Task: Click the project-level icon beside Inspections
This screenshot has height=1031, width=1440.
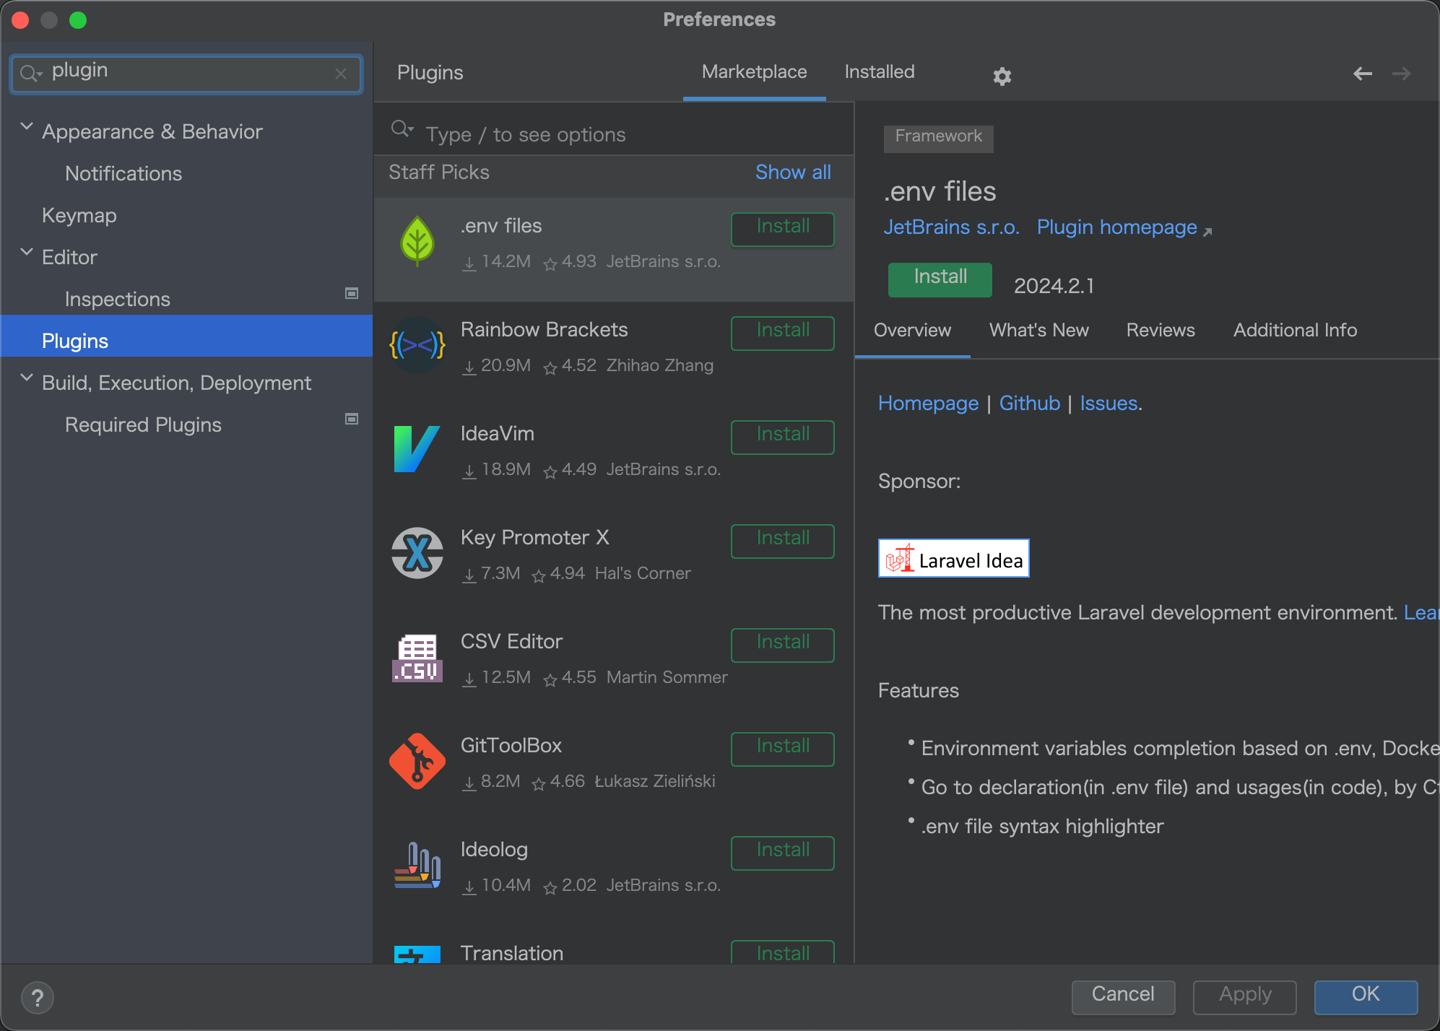Action: tap(352, 293)
